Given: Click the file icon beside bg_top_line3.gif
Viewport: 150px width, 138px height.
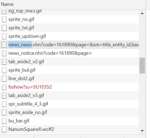Looking at the screenshot, I should 4,12.
